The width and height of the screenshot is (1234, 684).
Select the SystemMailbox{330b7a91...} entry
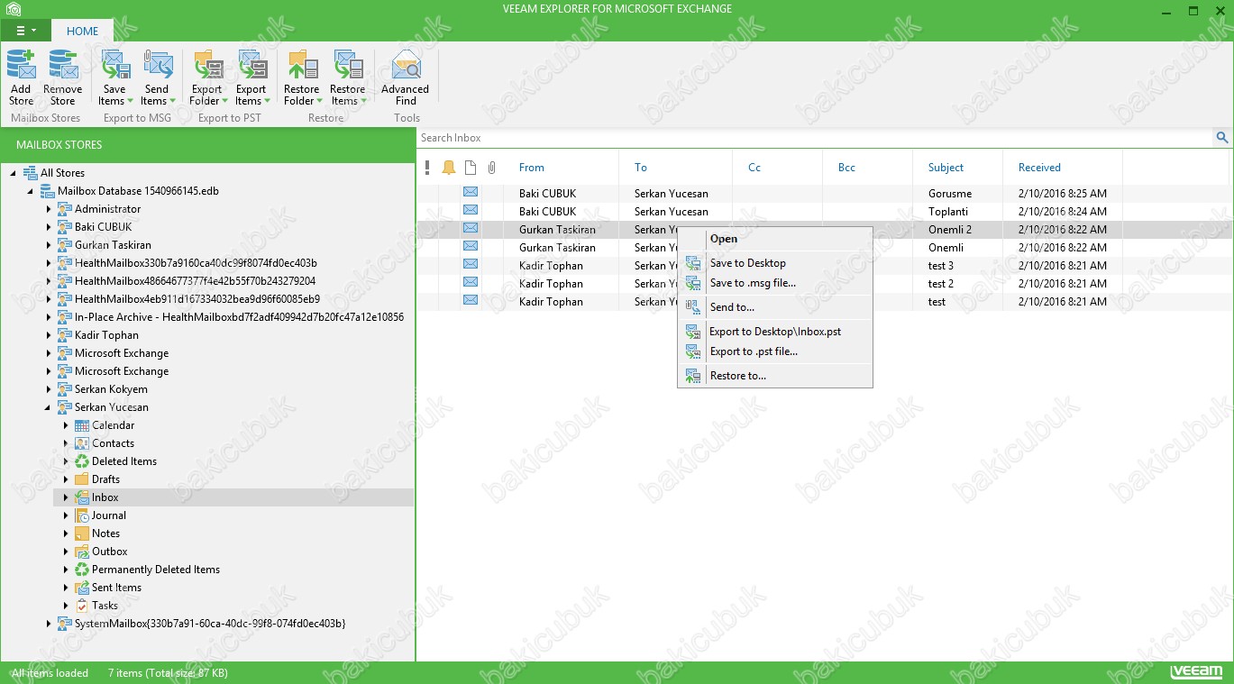point(210,624)
